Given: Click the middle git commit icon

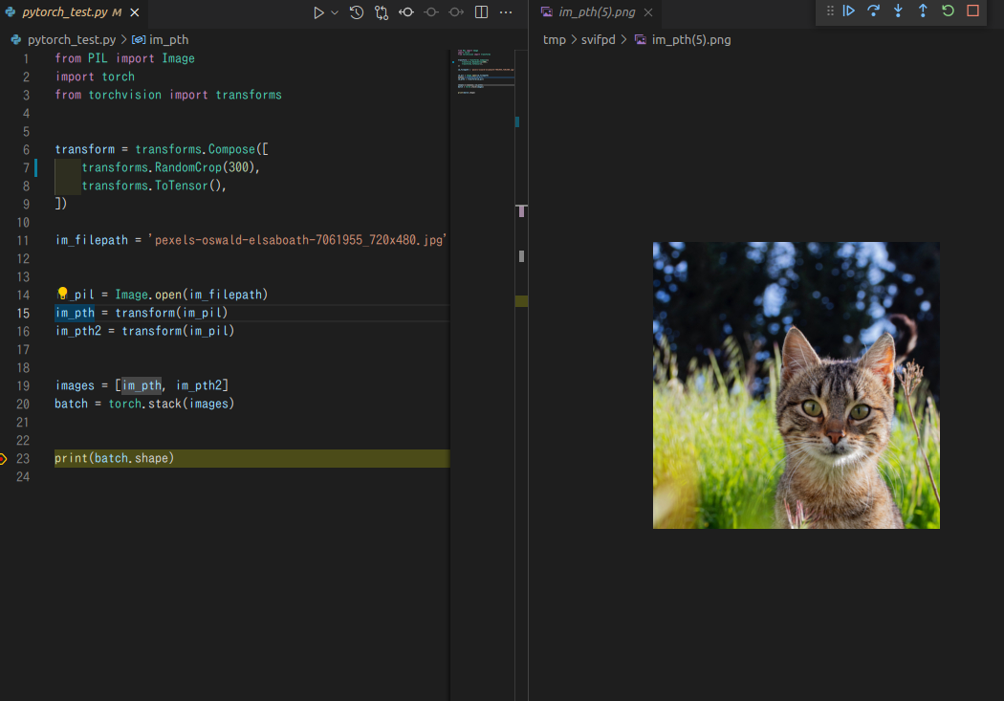Looking at the screenshot, I should click(431, 12).
